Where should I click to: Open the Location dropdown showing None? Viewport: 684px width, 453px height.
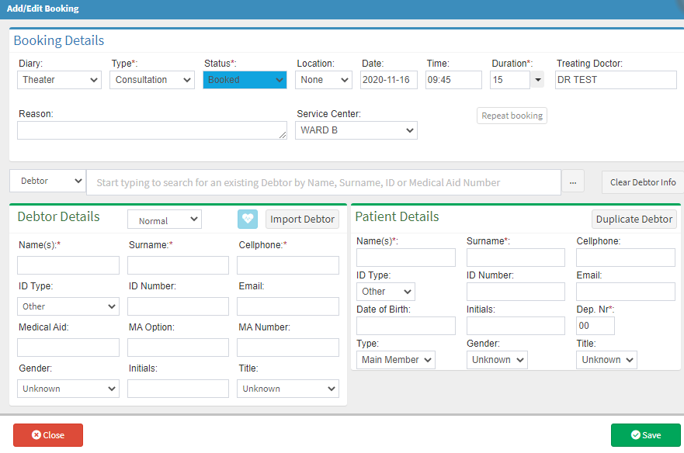[x=323, y=80]
